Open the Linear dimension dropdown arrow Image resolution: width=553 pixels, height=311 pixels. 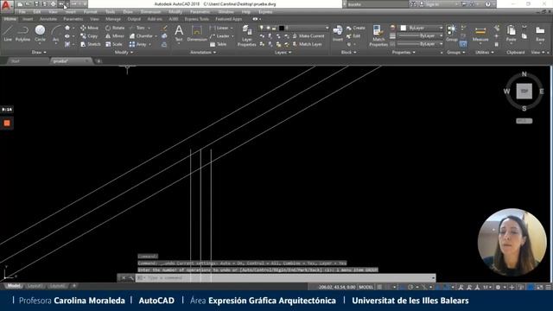232,28
